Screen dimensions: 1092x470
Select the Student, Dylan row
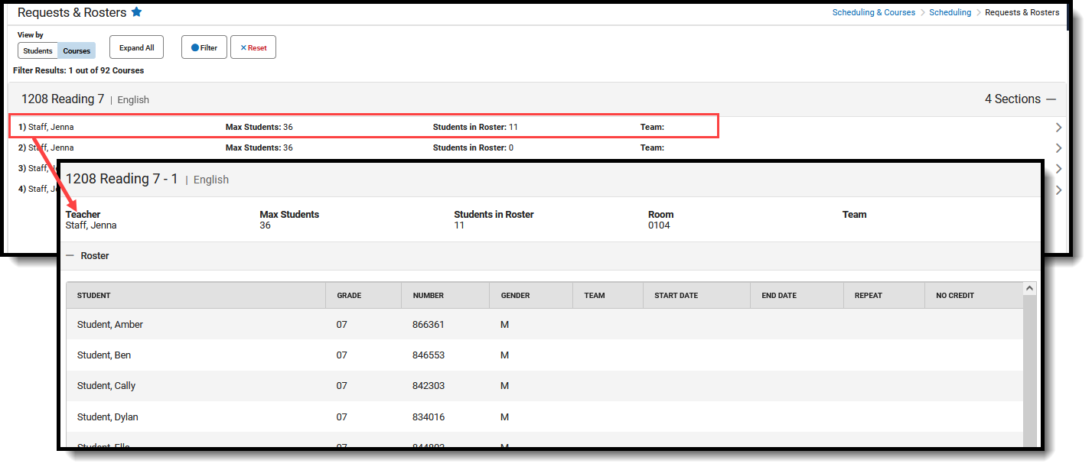(x=544, y=417)
